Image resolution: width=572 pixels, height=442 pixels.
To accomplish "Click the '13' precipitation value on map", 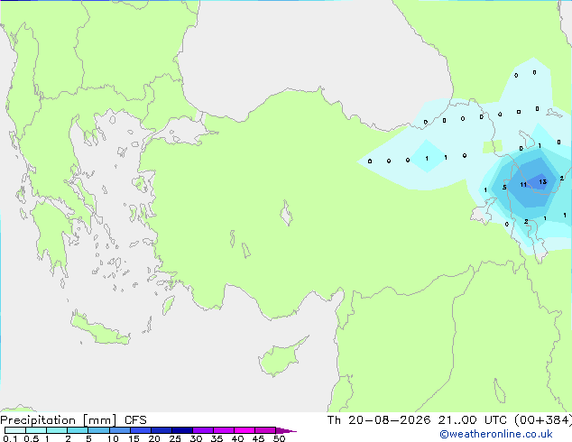I will [x=542, y=181].
